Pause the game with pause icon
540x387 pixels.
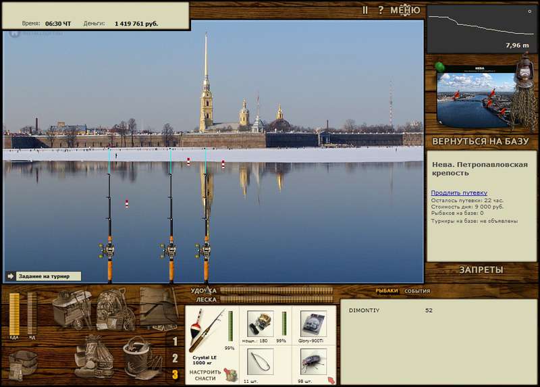[365, 10]
